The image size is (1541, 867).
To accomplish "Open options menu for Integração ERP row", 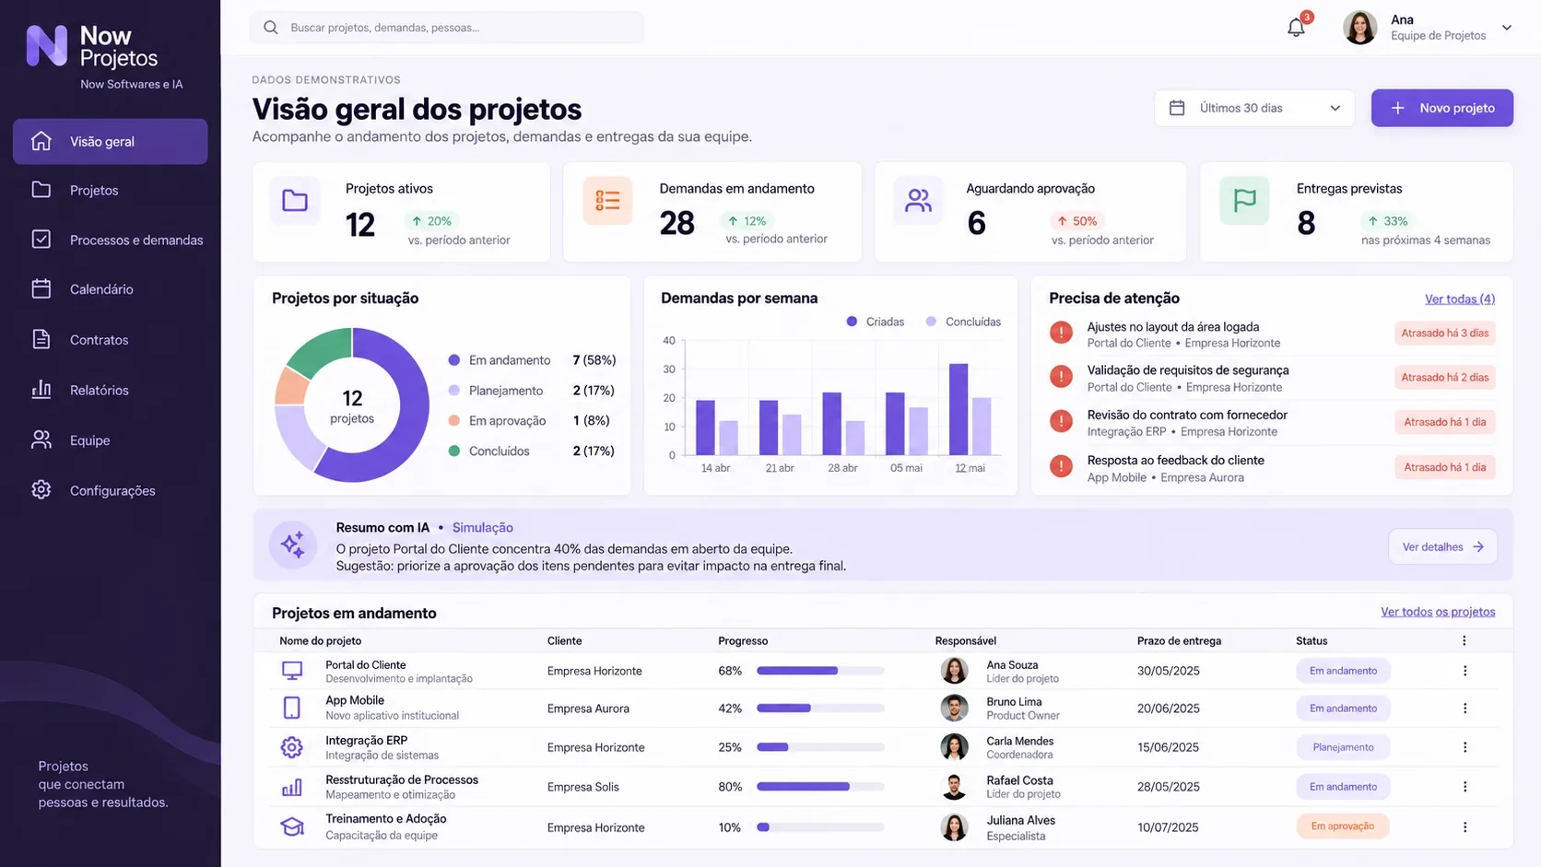I will pyautogui.click(x=1465, y=747).
